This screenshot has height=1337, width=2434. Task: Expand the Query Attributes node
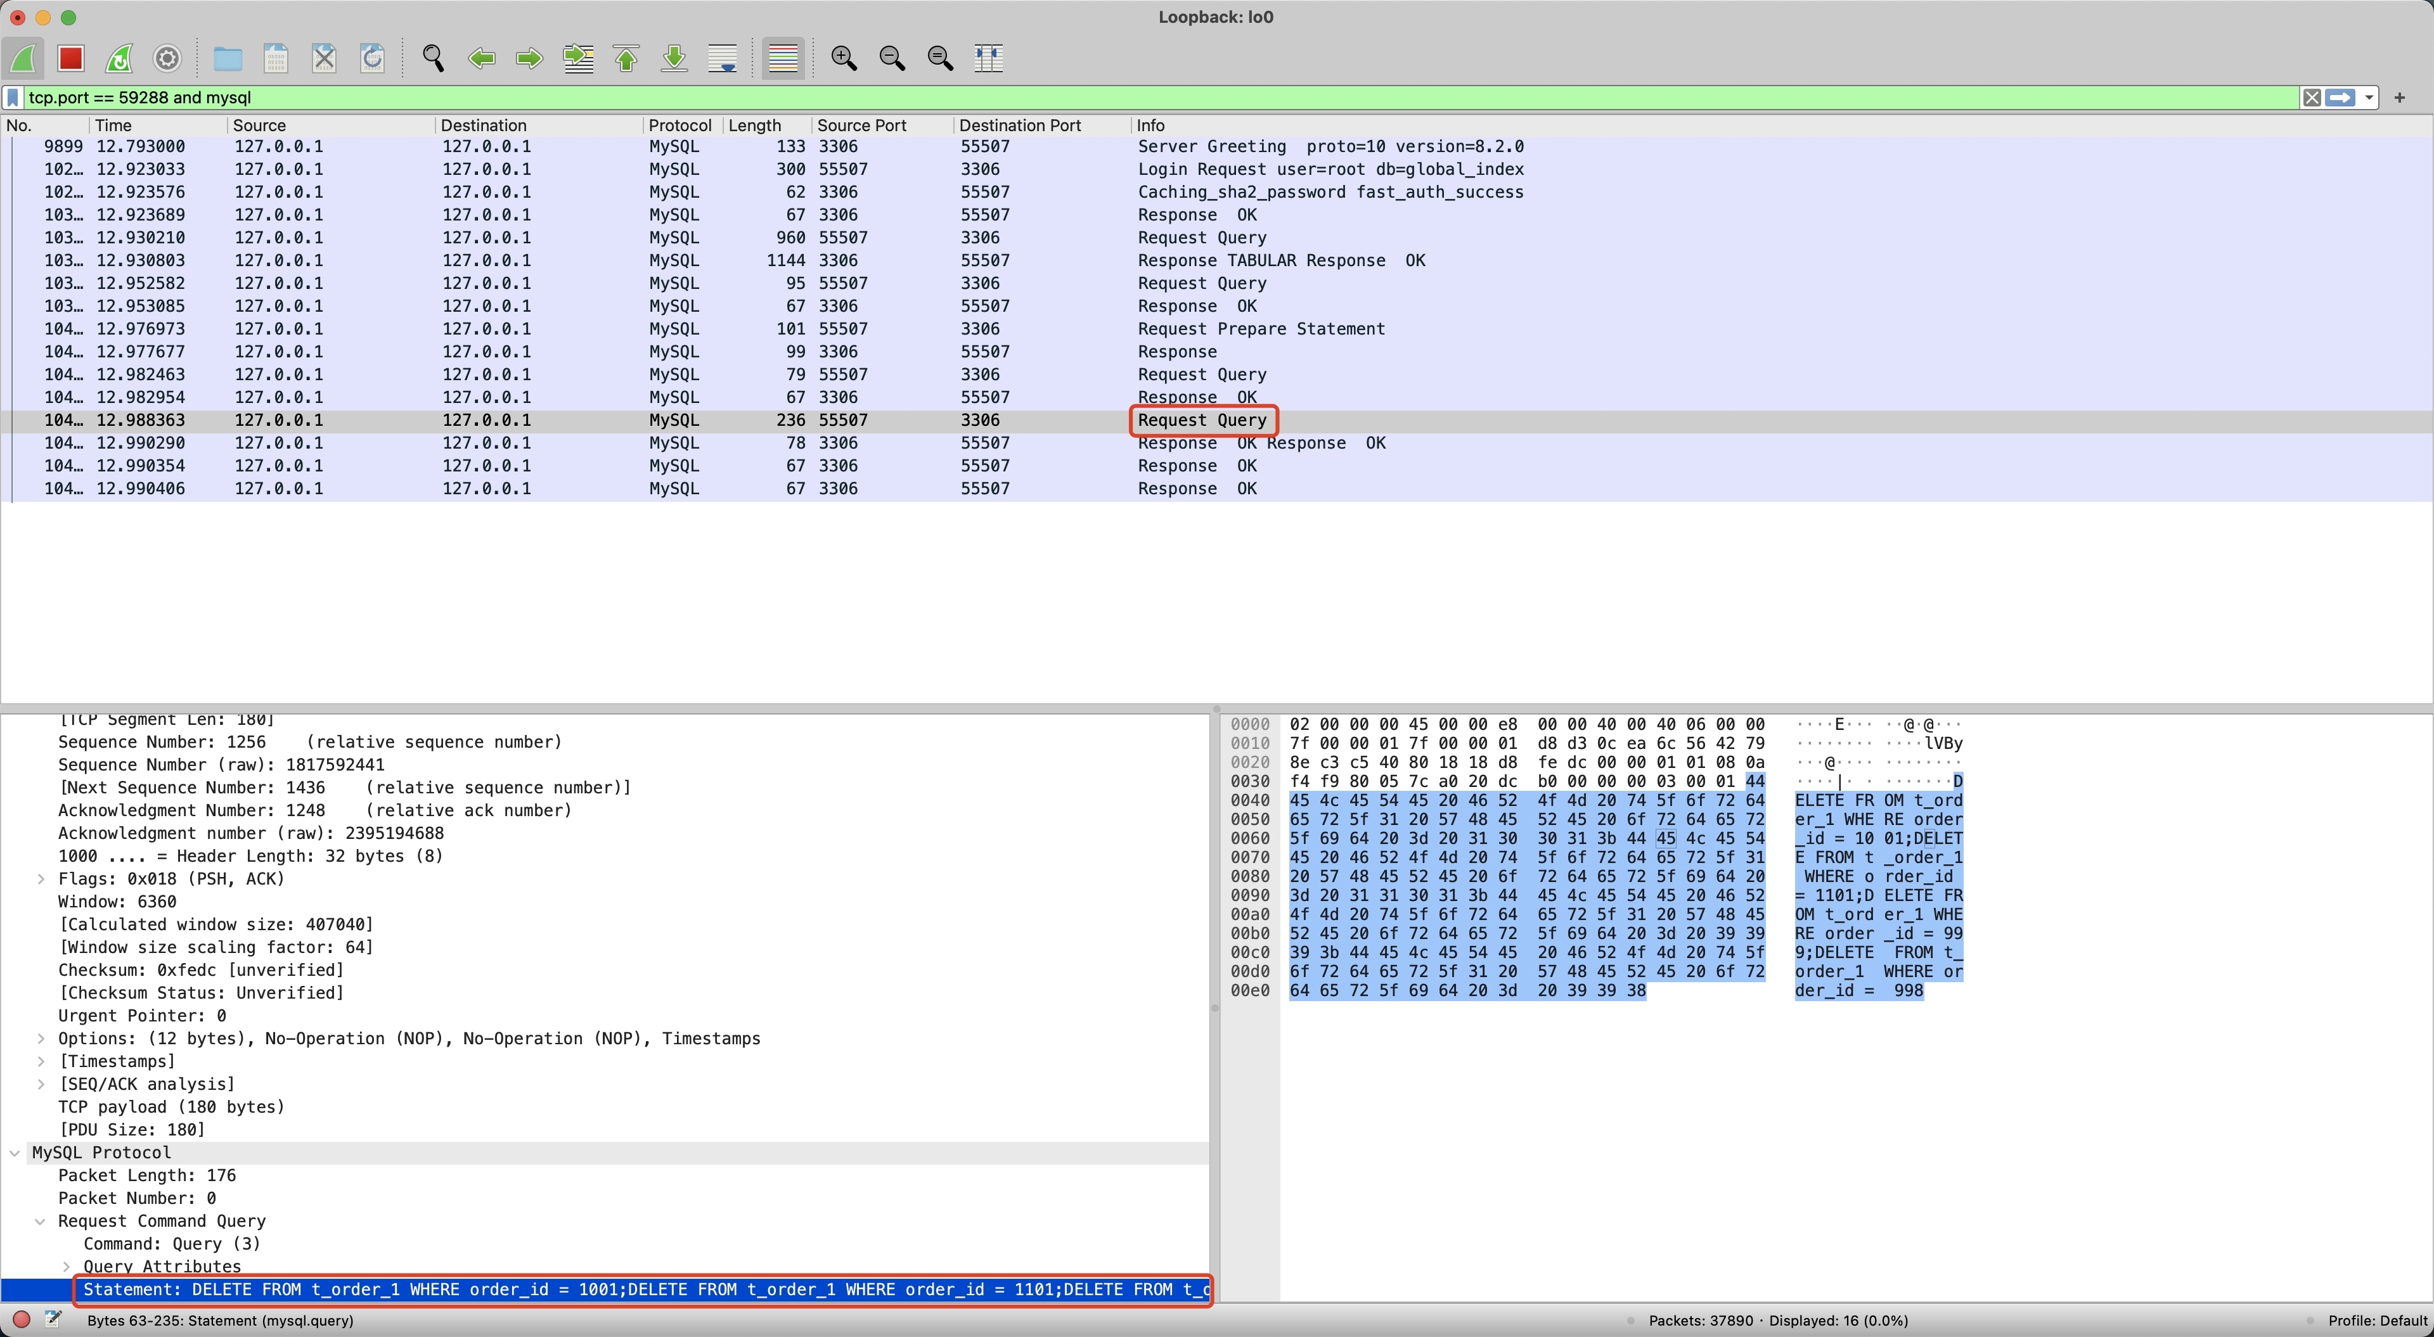click(67, 1266)
